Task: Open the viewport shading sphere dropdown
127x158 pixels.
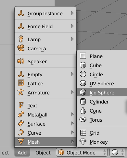Action: (x=118, y=152)
